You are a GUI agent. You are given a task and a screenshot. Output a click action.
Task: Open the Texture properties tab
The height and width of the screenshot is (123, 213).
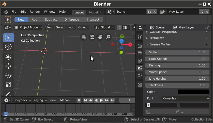[140, 85]
